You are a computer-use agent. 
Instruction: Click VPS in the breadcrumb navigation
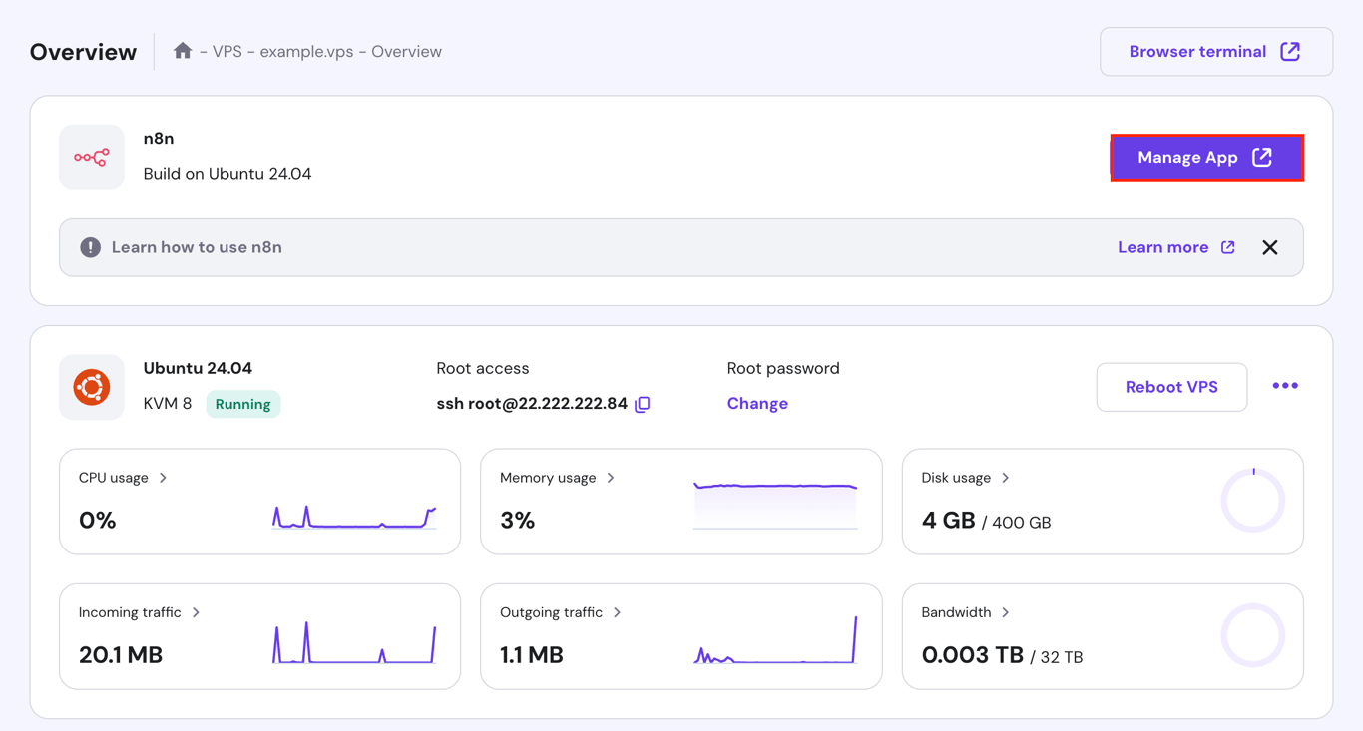click(225, 50)
